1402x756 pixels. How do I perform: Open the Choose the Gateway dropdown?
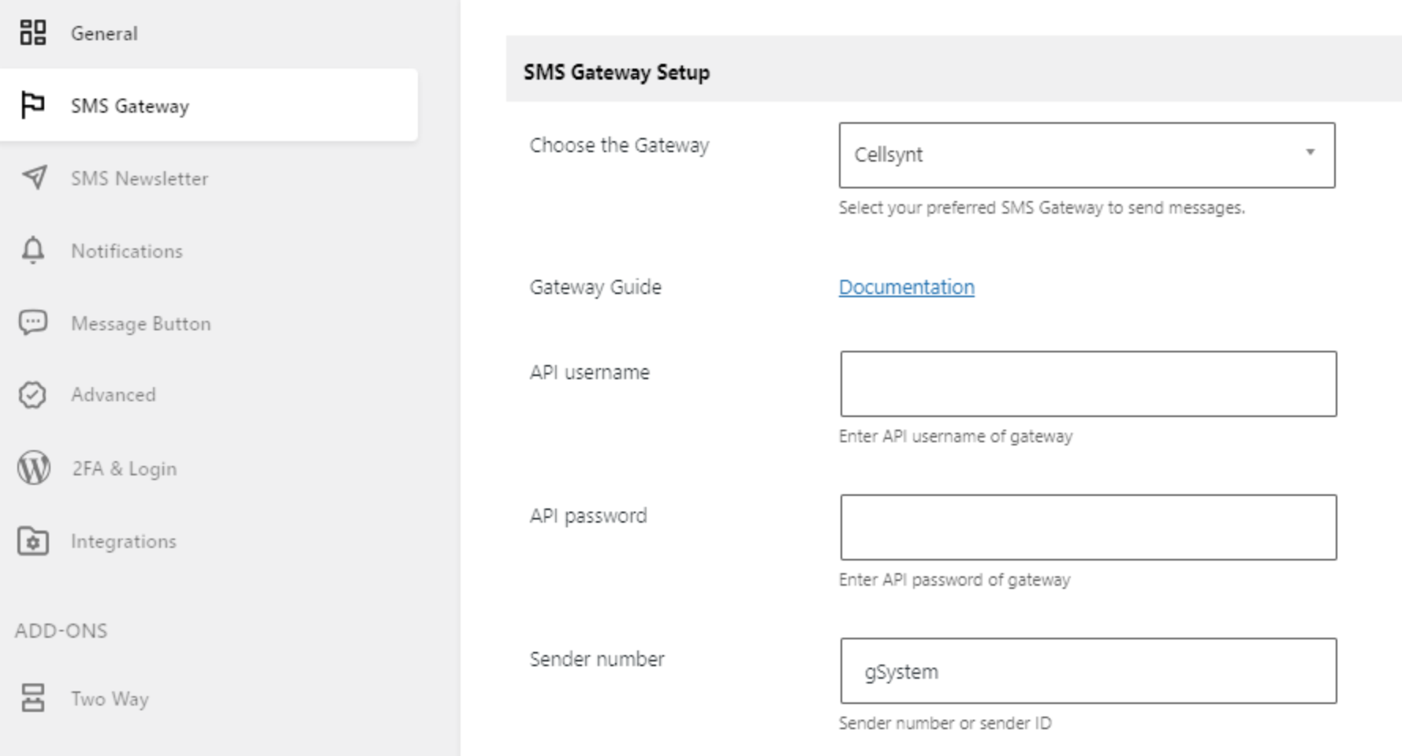pos(1087,155)
